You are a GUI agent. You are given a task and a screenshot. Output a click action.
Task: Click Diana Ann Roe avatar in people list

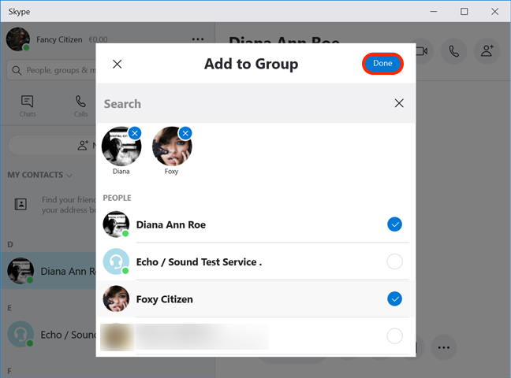(116, 224)
